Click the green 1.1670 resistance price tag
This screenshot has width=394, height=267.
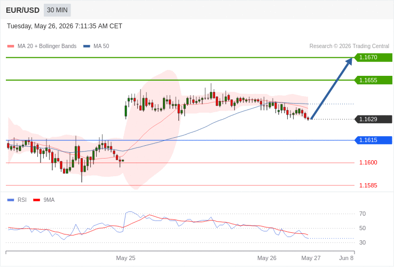tap(373, 57)
